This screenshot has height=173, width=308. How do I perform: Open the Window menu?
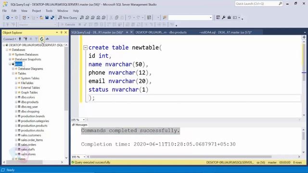[63, 11]
